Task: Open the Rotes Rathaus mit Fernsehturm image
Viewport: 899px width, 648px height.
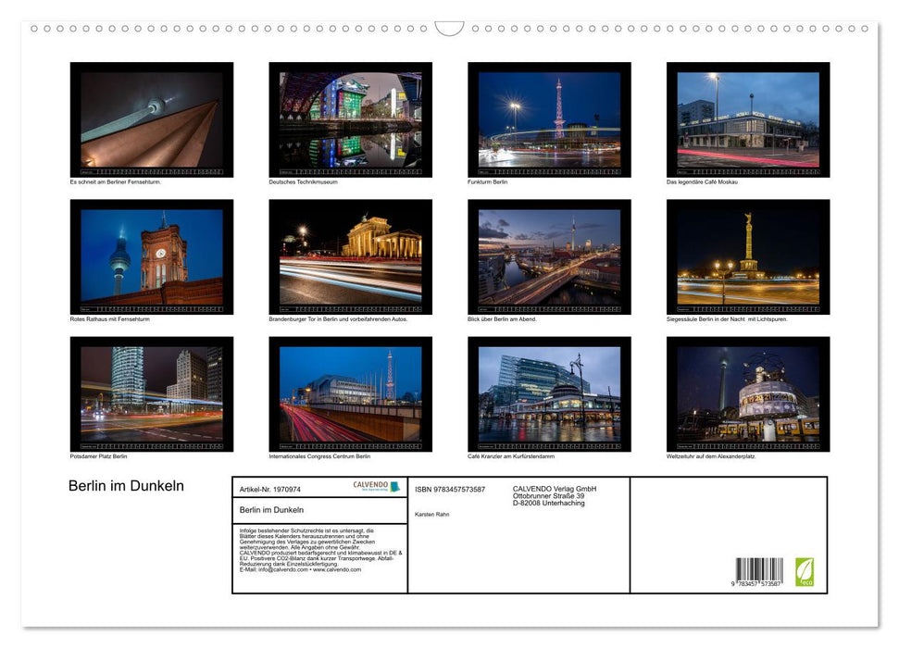Action: (151, 256)
